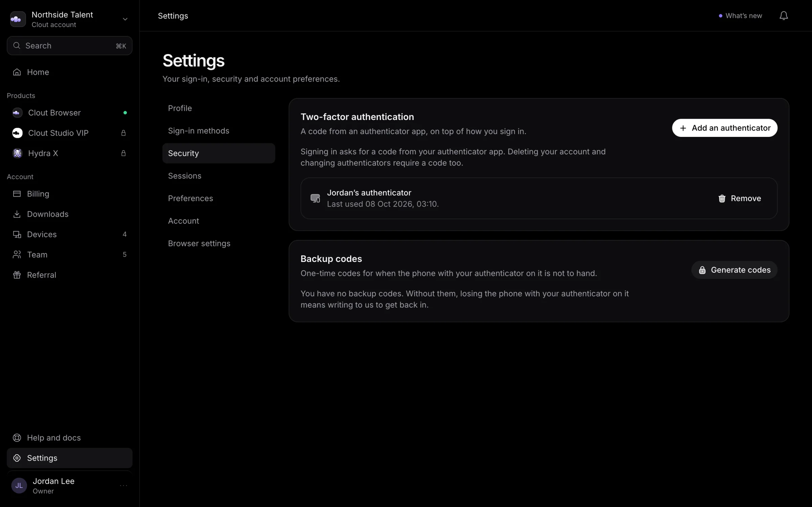Image resolution: width=812 pixels, height=507 pixels.
Task: Open the notifications bell
Action: click(784, 16)
